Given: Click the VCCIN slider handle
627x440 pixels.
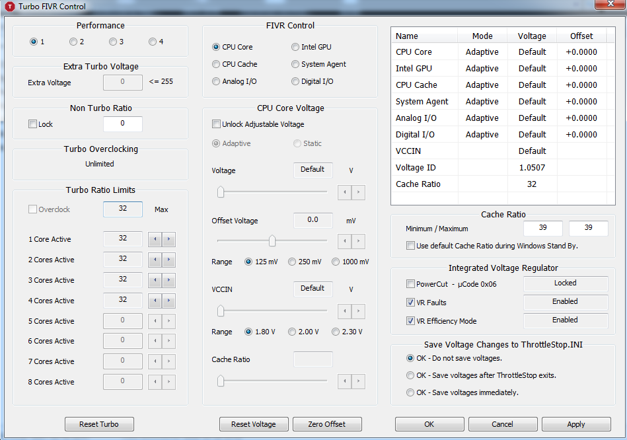Looking at the screenshot, I should [x=220, y=311].
